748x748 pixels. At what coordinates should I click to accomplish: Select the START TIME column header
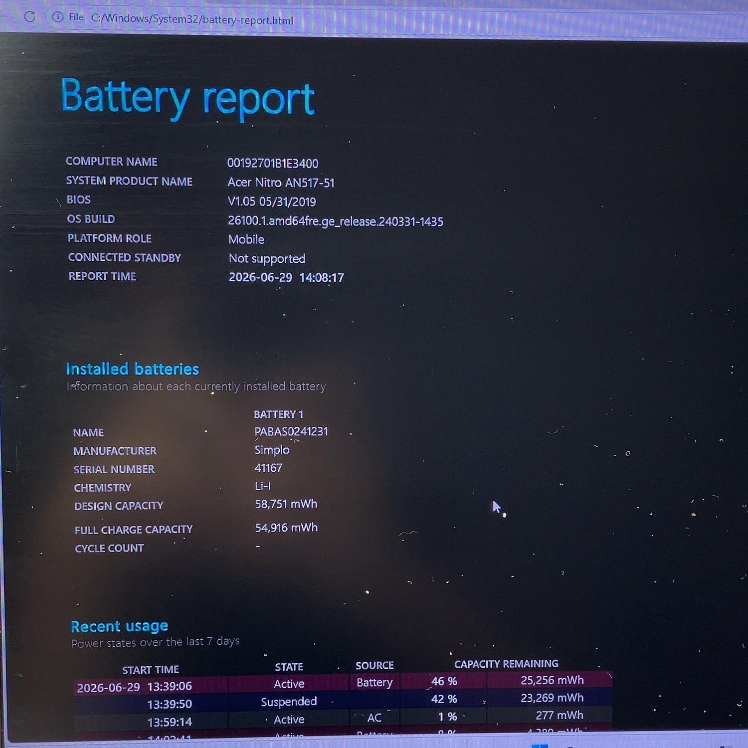click(151, 670)
